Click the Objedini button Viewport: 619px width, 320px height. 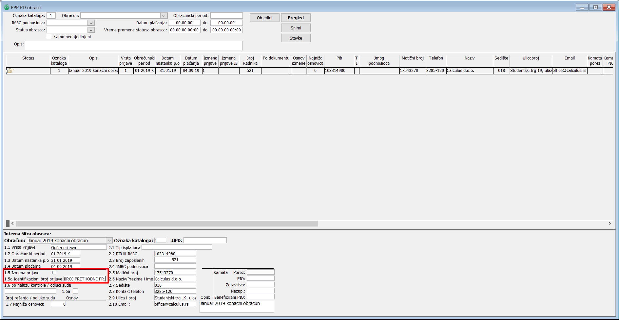point(265,18)
